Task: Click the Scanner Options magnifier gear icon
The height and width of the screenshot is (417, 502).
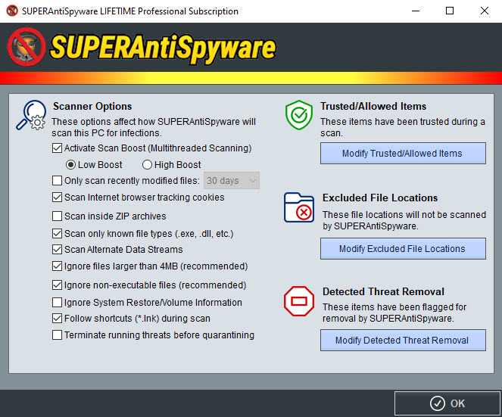Action: pos(31,115)
